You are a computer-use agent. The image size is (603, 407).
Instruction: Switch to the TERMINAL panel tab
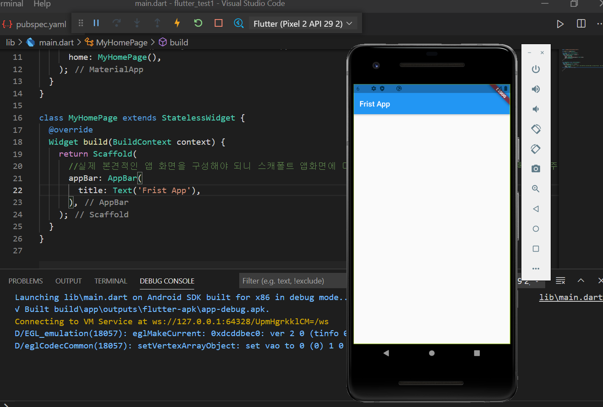click(x=110, y=281)
